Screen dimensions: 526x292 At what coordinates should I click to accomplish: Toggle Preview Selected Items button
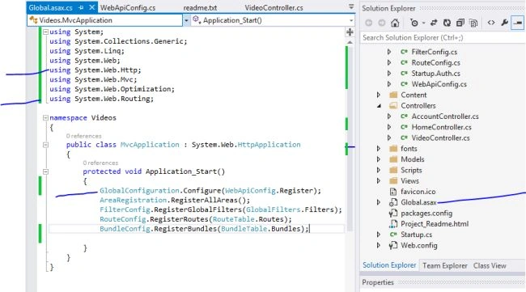pos(518,23)
